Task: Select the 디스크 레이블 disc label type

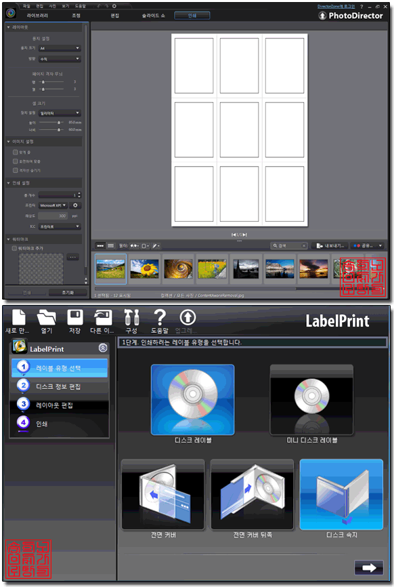Action: pyautogui.click(x=192, y=400)
